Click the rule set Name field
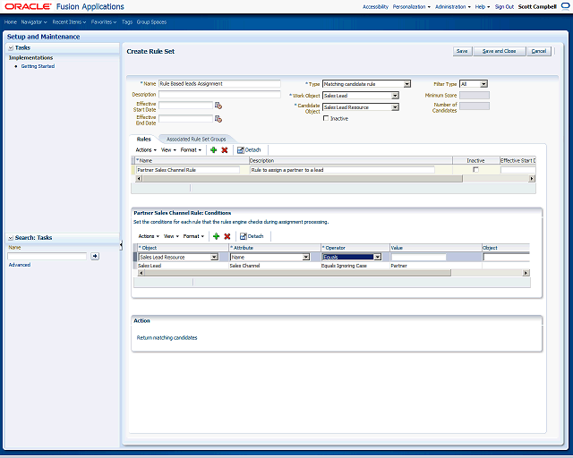This screenshot has height=458, width=573. click(219, 83)
